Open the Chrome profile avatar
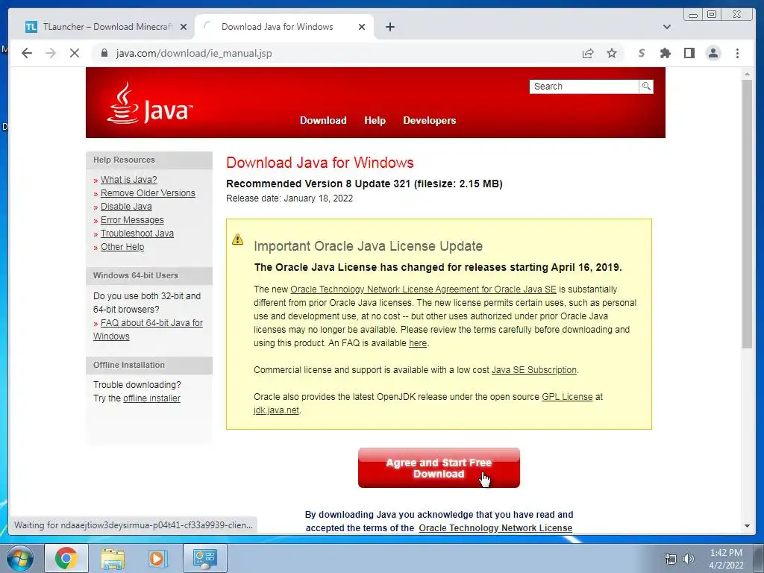The width and height of the screenshot is (764, 573). tap(713, 53)
